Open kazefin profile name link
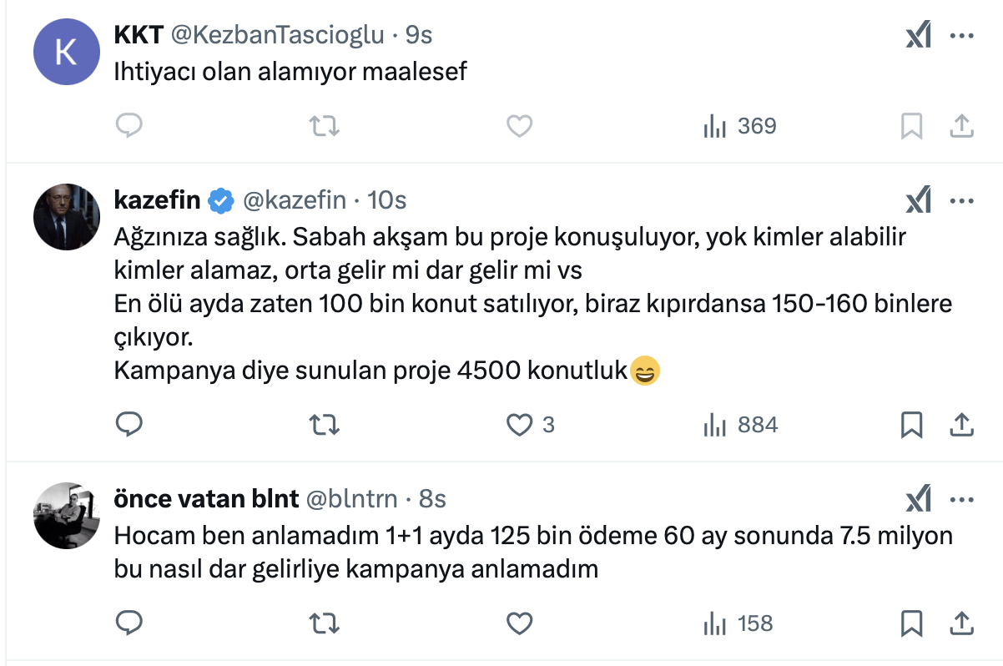The image size is (1003, 666). tap(157, 200)
